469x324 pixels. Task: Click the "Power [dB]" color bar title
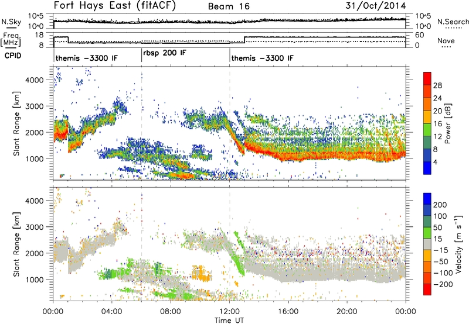tap(447, 123)
